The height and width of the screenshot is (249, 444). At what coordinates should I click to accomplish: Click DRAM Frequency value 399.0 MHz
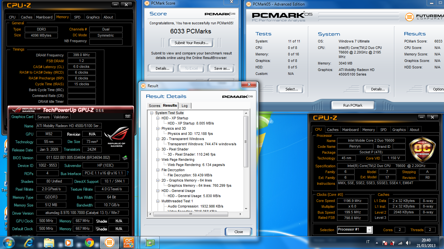pyautogui.click(x=82, y=55)
